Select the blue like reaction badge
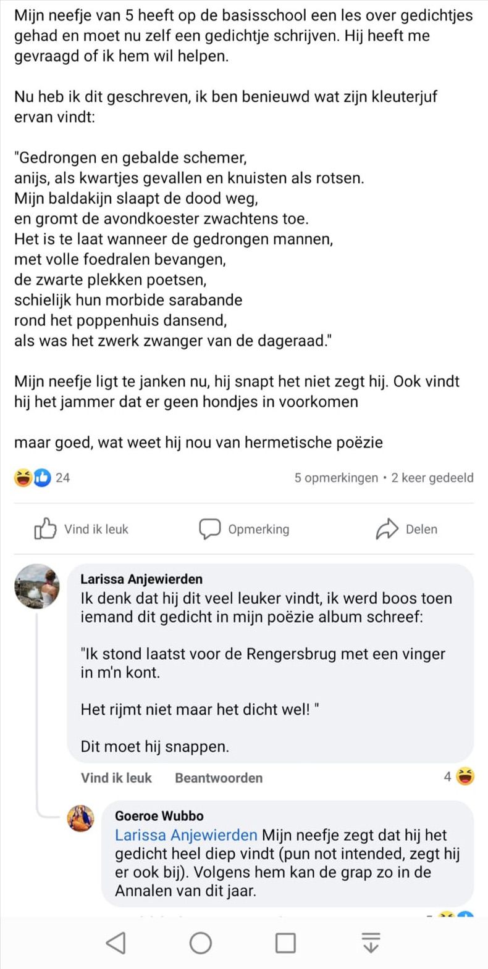 coord(42,477)
